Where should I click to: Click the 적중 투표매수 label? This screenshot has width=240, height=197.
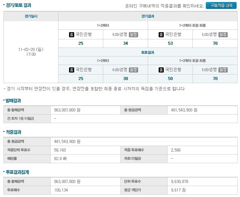134,150
